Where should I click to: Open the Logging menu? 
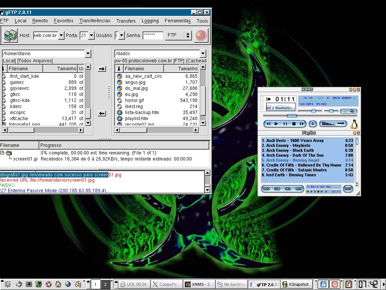[150, 21]
